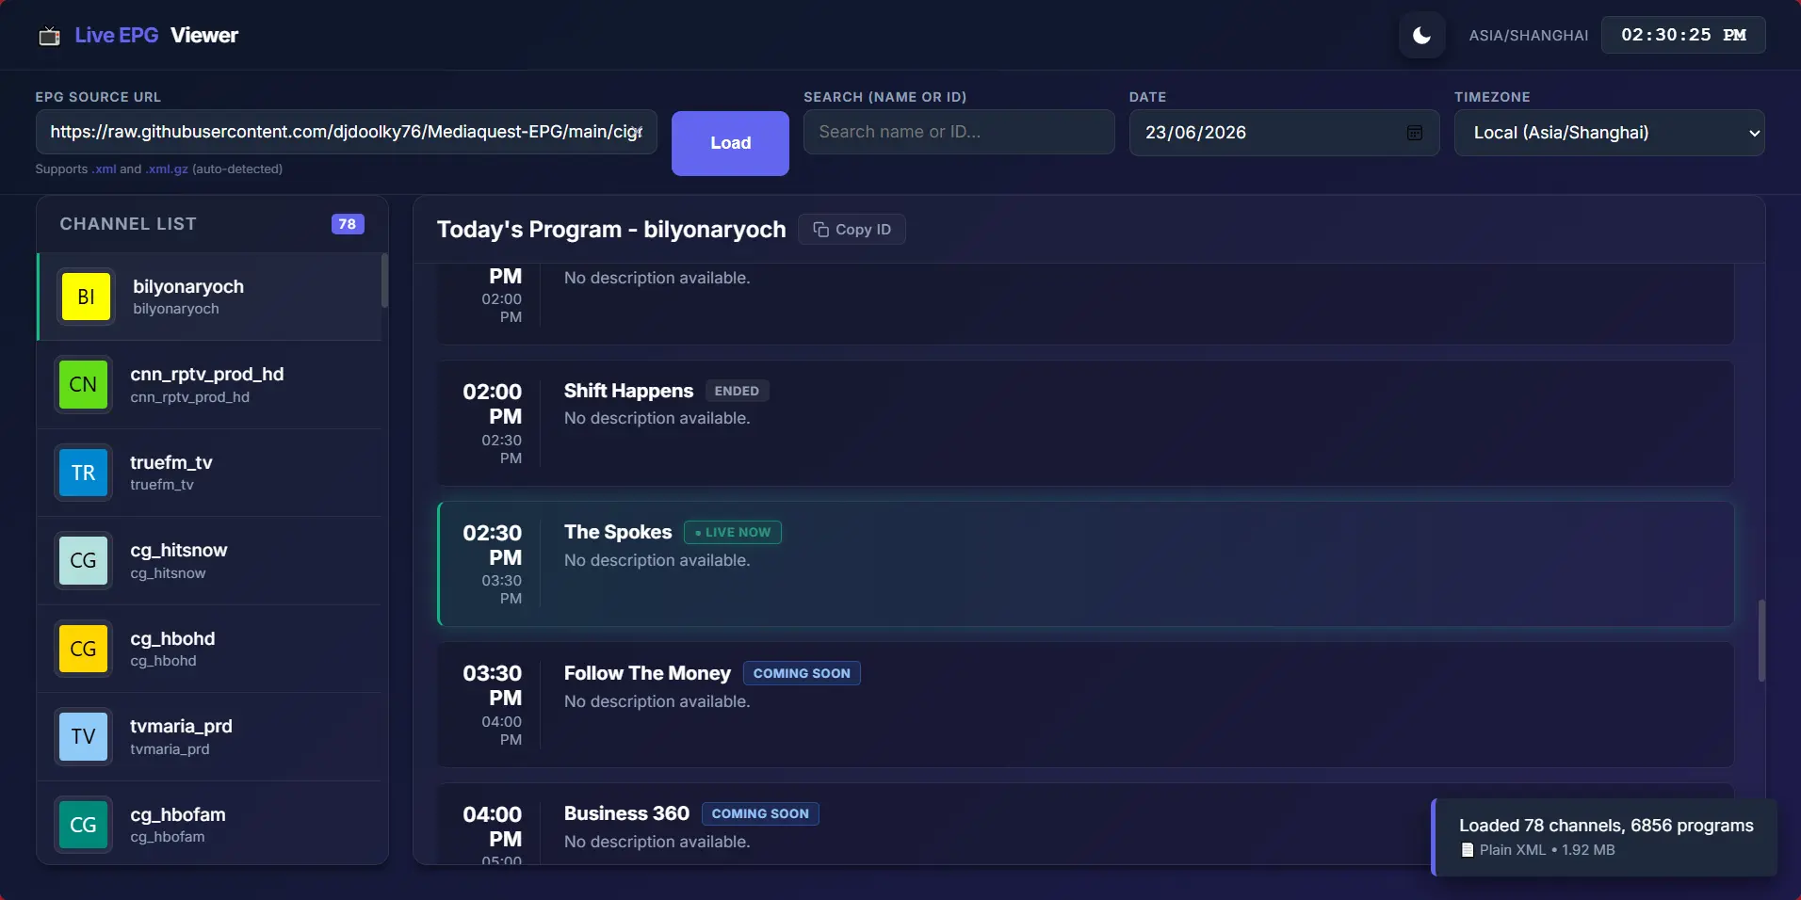Click the ASIA/SHANGHAI timezone label
1801x900 pixels.
(1529, 36)
